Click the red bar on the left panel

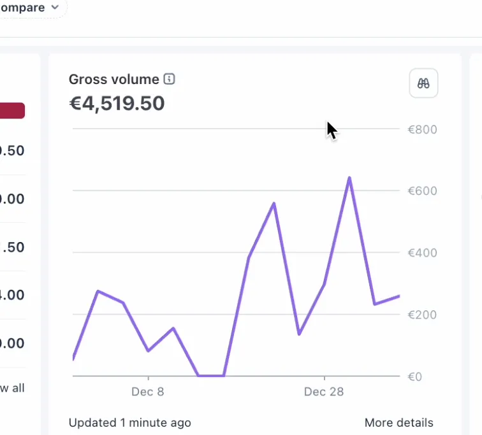(12, 111)
